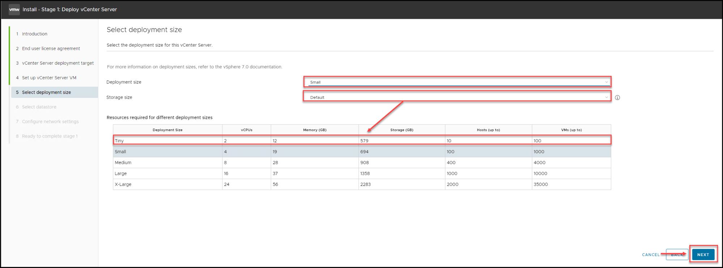Click Resources required for different deployment sizes text
The width and height of the screenshot is (723, 268).
coord(160,118)
